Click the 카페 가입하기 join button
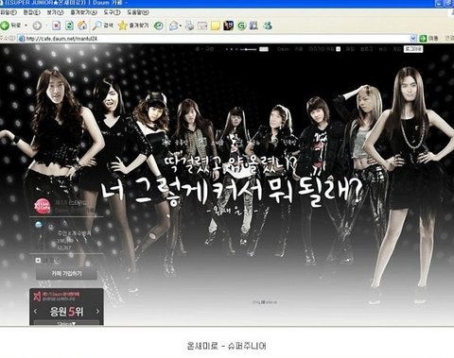This screenshot has width=454, height=358. 66,273
